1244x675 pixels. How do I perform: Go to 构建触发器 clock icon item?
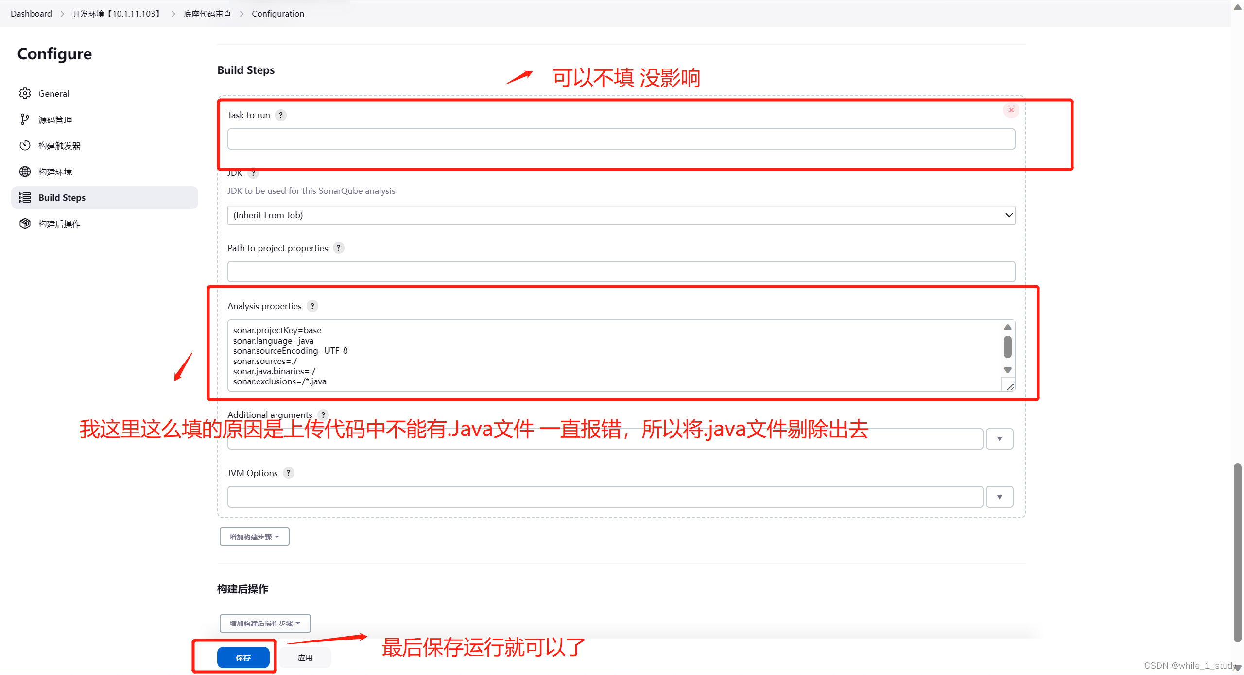25,145
